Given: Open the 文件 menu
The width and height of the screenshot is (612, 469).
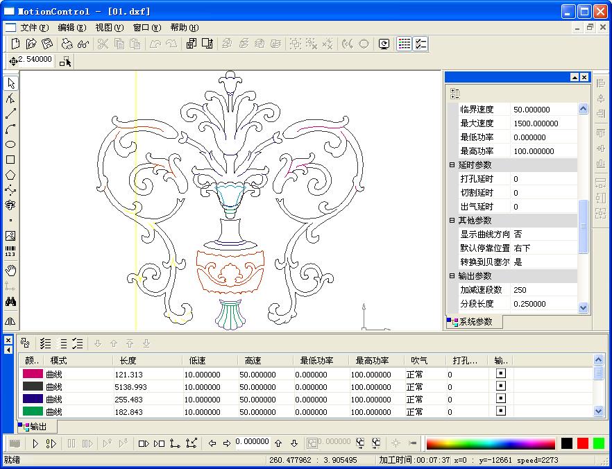Looking at the screenshot, I should coord(35,28).
